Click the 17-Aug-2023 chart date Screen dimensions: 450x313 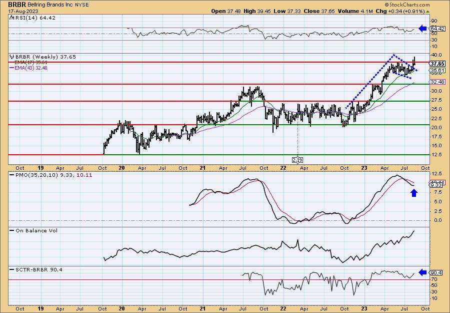[23, 11]
